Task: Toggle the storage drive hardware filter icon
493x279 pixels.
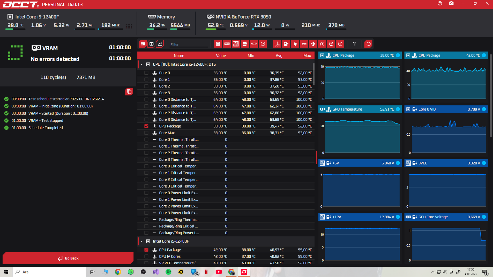Action: (x=245, y=44)
